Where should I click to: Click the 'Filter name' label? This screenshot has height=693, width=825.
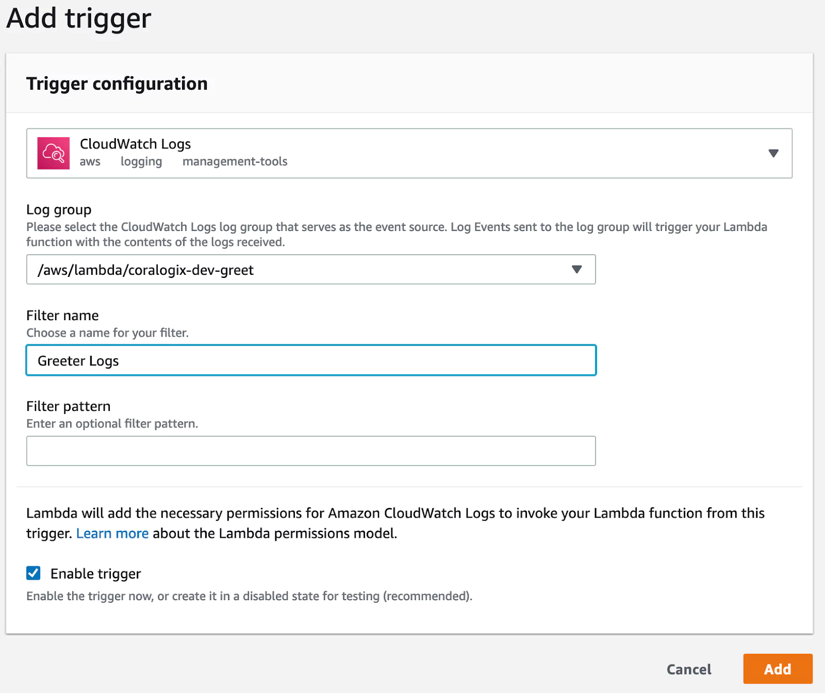tap(62, 316)
